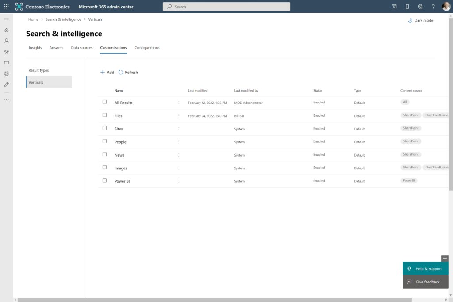Go to Home icon in left rail
453x302 pixels.
coord(6,30)
